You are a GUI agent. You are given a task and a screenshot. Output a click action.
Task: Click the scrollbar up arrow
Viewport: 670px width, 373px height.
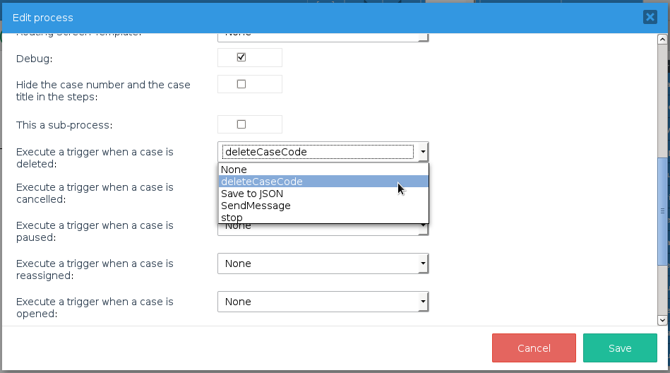click(x=662, y=39)
